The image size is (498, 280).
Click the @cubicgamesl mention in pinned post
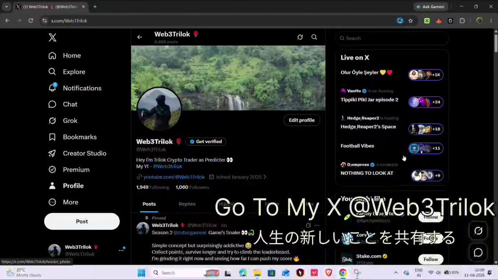tap(190, 233)
